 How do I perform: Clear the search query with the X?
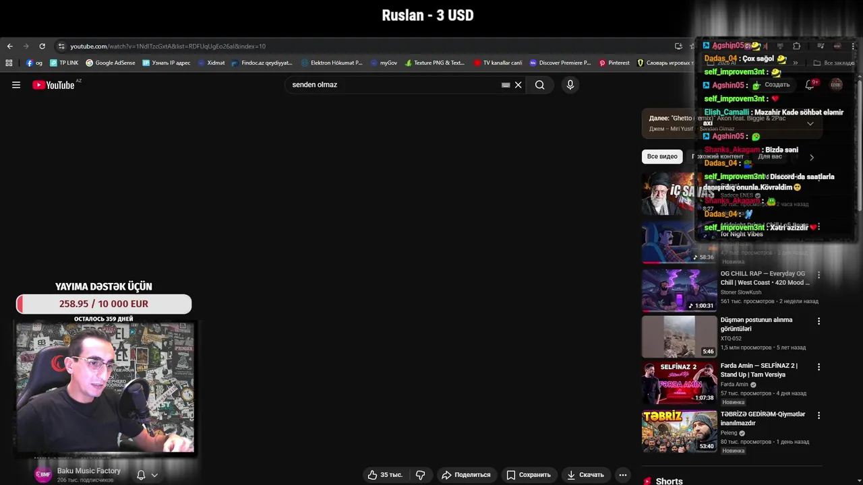[x=518, y=85]
